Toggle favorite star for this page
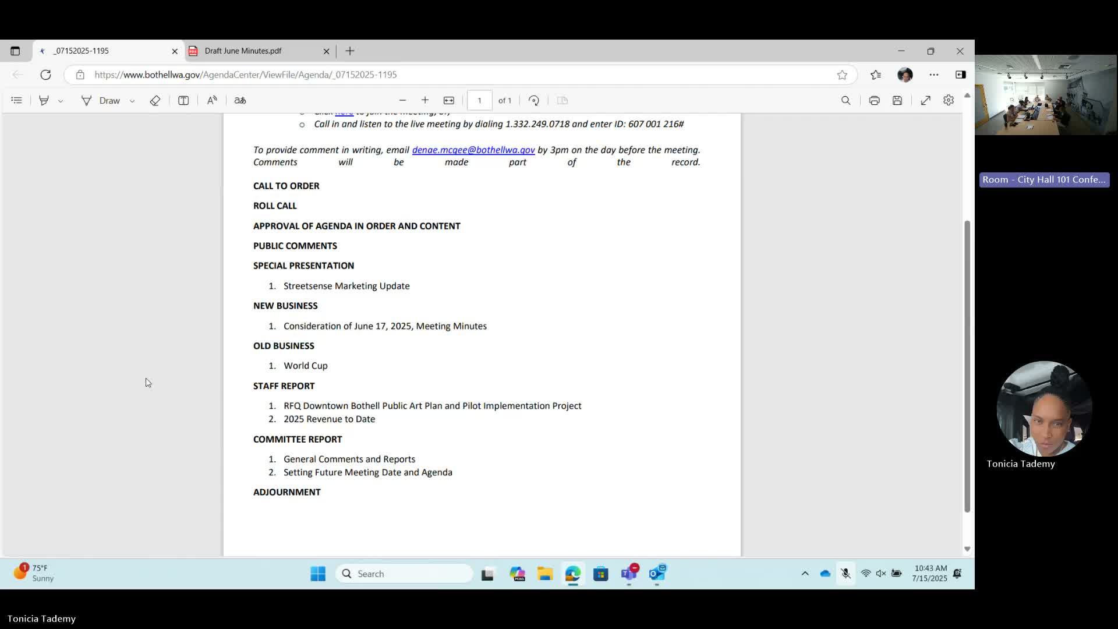The height and width of the screenshot is (629, 1118). [842, 75]
